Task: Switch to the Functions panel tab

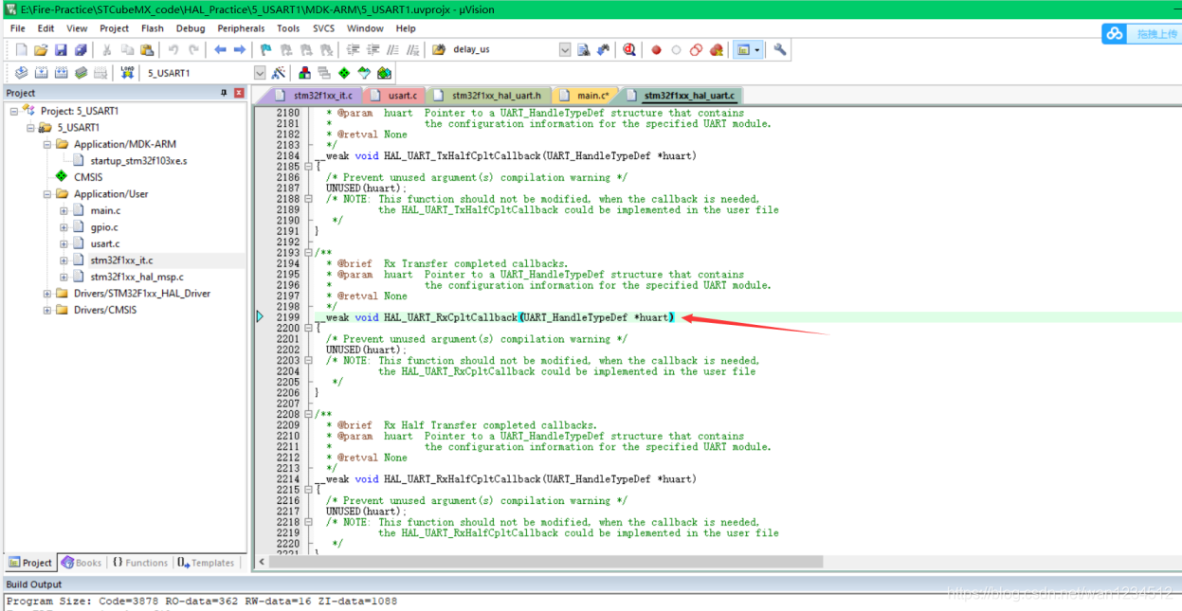Action: pos(139,563)
